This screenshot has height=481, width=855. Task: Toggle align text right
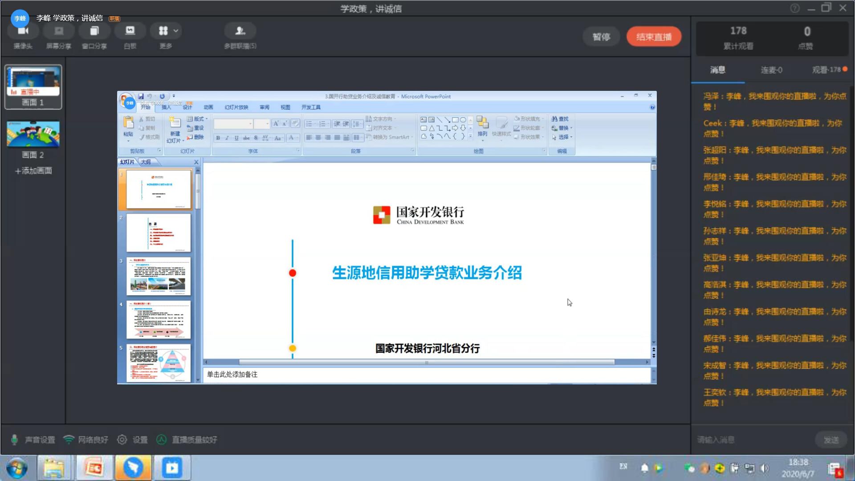click(327, 138)
